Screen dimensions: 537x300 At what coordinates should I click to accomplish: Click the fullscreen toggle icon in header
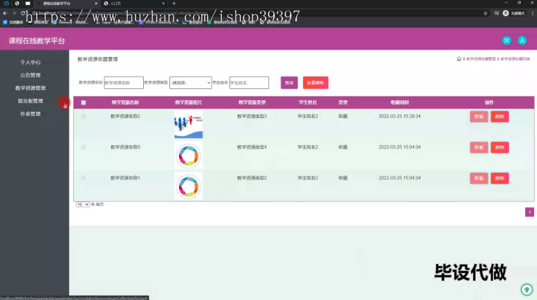tap(507, 41)
